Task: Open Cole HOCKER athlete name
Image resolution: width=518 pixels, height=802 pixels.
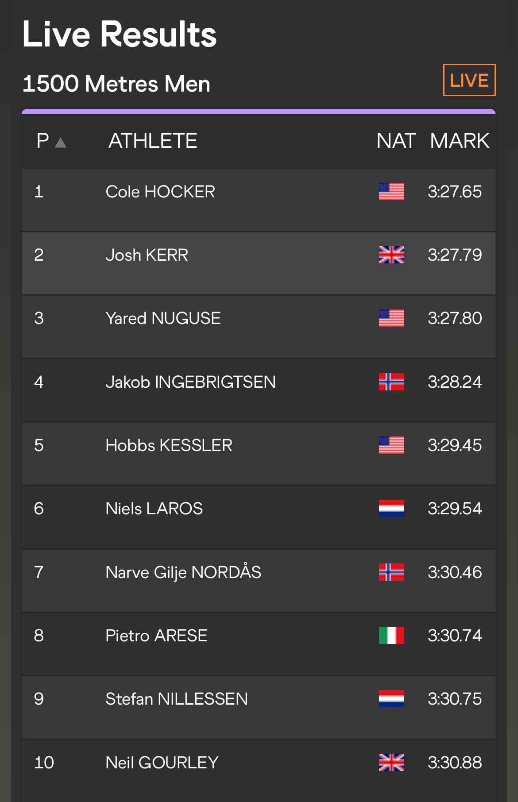Action: (x=160, y=192)
